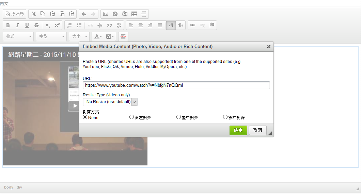Insert a hyperlink with the link icon
The height and width of the screenshot is (194, 361).
click(x=193, y=25)
